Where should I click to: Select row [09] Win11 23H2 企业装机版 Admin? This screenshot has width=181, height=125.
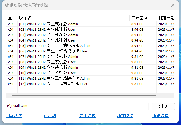click(90, 68)
